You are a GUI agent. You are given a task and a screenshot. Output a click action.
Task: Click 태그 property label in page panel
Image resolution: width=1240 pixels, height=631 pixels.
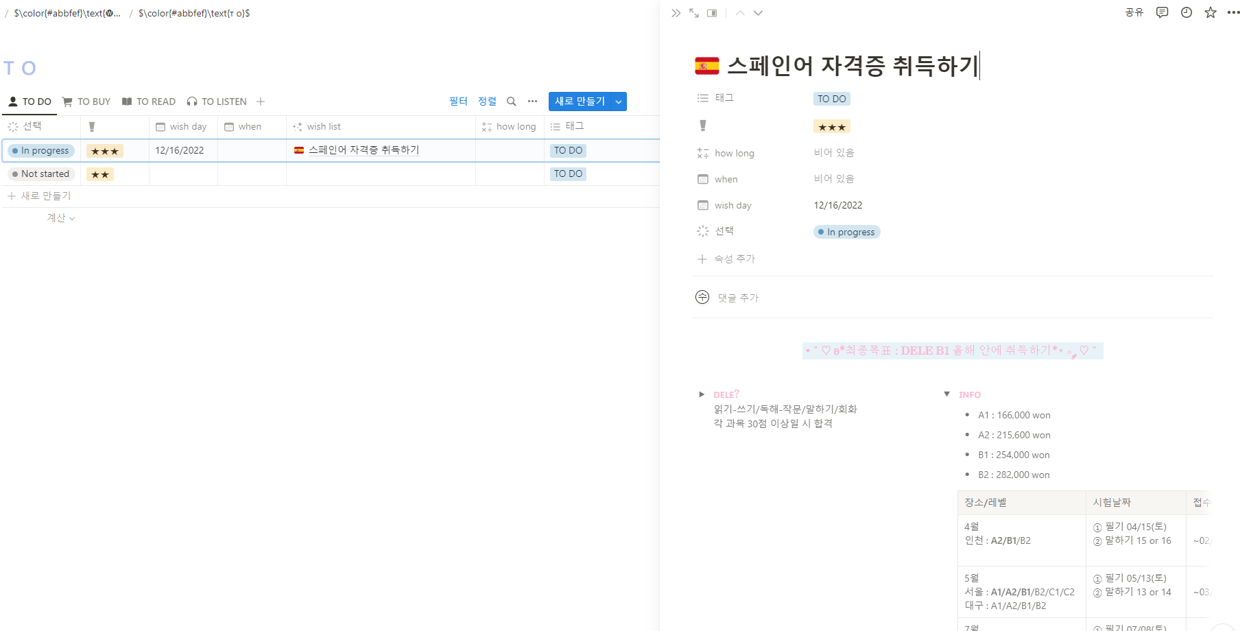click(724, 98)
